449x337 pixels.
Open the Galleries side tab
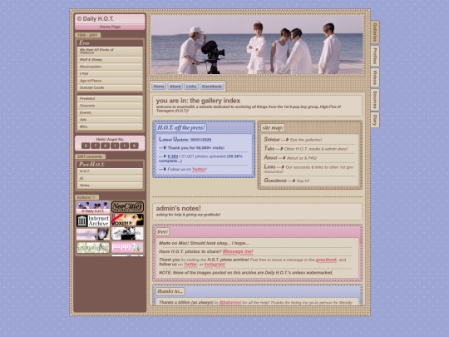click(x=375, y=32)
